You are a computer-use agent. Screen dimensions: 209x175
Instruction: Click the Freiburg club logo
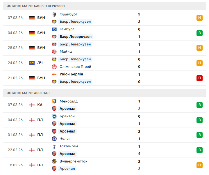click(x=54, y=14)
